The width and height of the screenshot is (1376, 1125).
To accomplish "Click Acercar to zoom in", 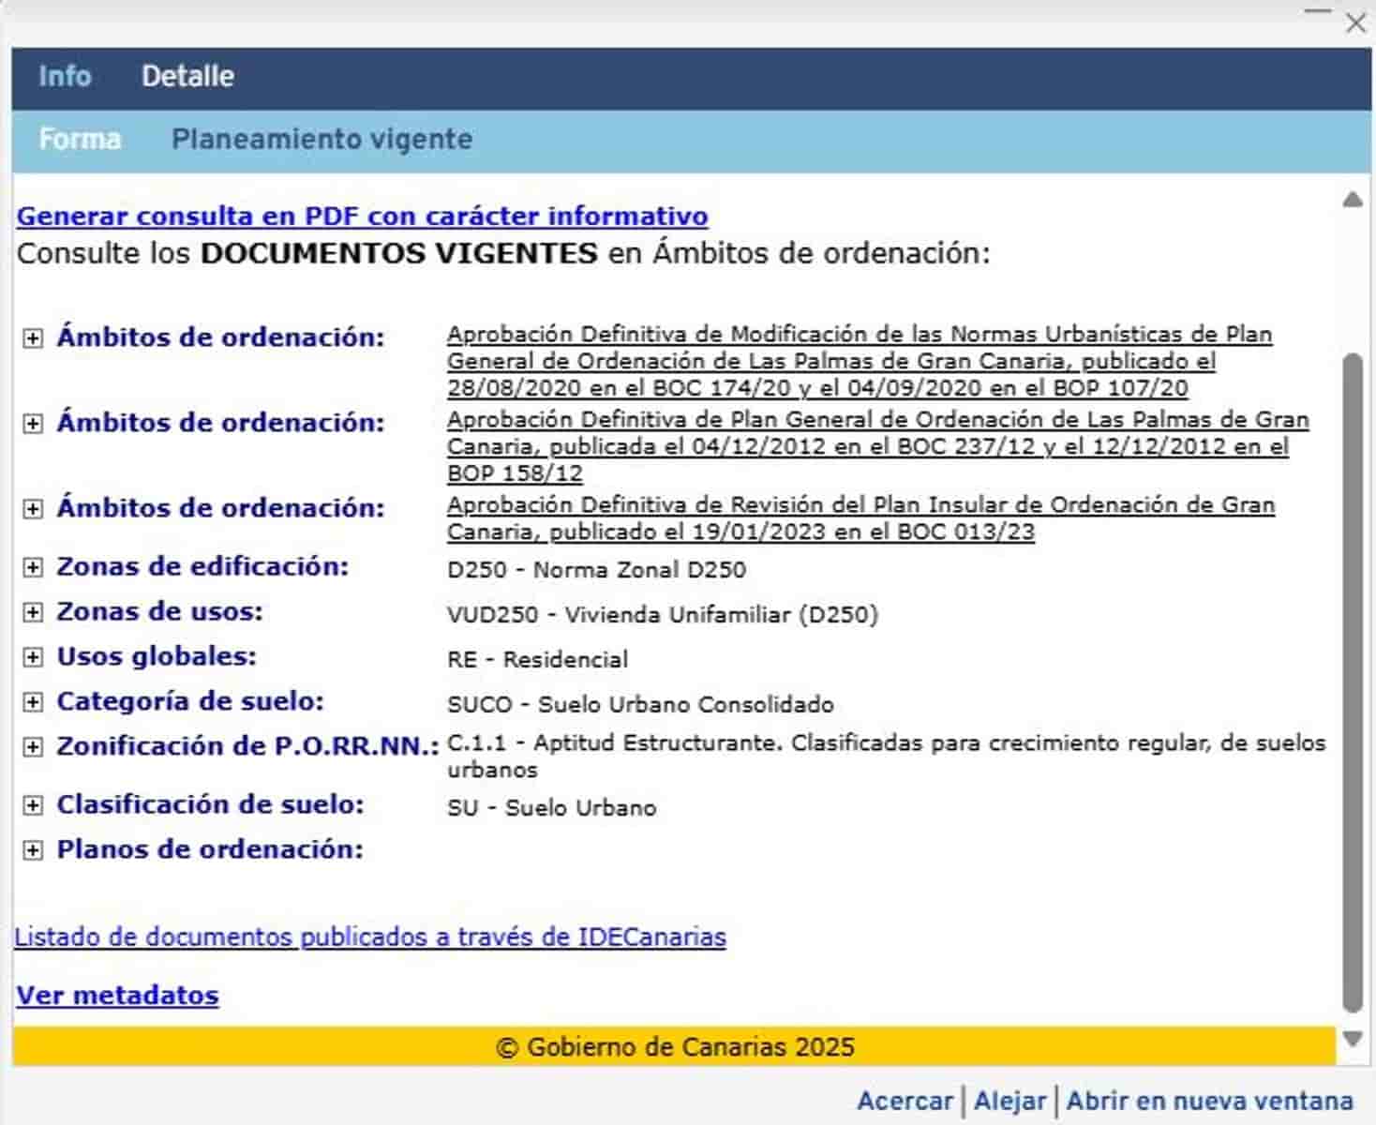I will point(905,1101).
